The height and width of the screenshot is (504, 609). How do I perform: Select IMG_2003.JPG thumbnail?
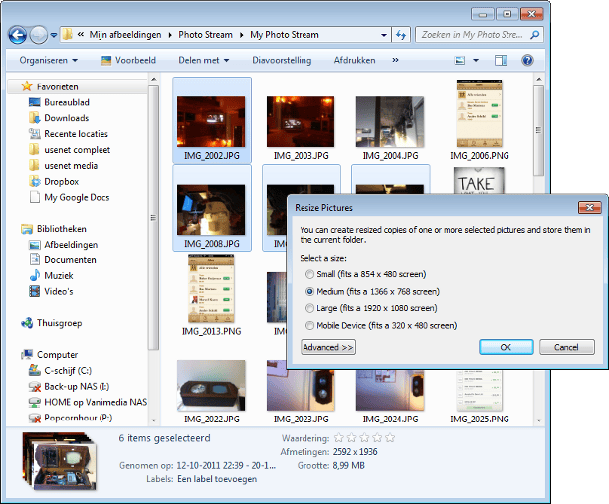[301, 122]
